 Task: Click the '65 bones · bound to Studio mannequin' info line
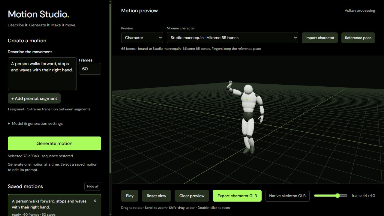[x=191, y=49]
